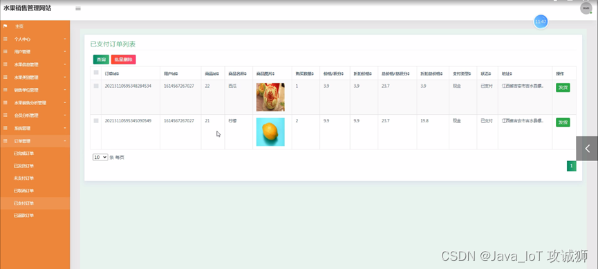Sort by the 支付类型 column arrow
The image size is (598, 269).
pyautogui.click(x=470, y=73)
